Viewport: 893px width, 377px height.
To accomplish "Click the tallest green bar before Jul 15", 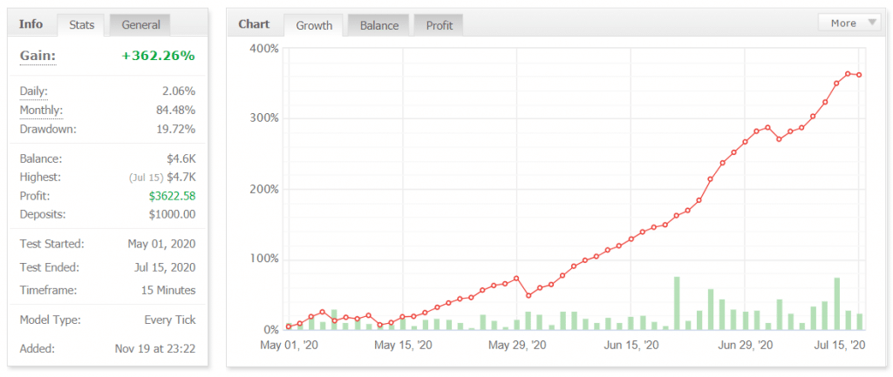I will point(677,303).
